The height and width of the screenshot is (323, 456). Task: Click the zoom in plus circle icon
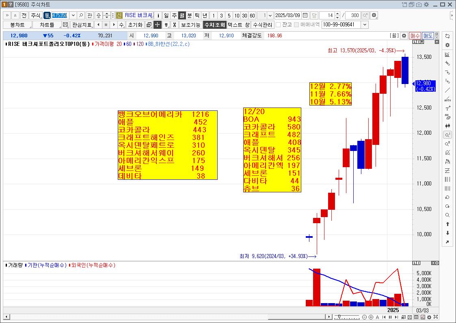(371, 317)
